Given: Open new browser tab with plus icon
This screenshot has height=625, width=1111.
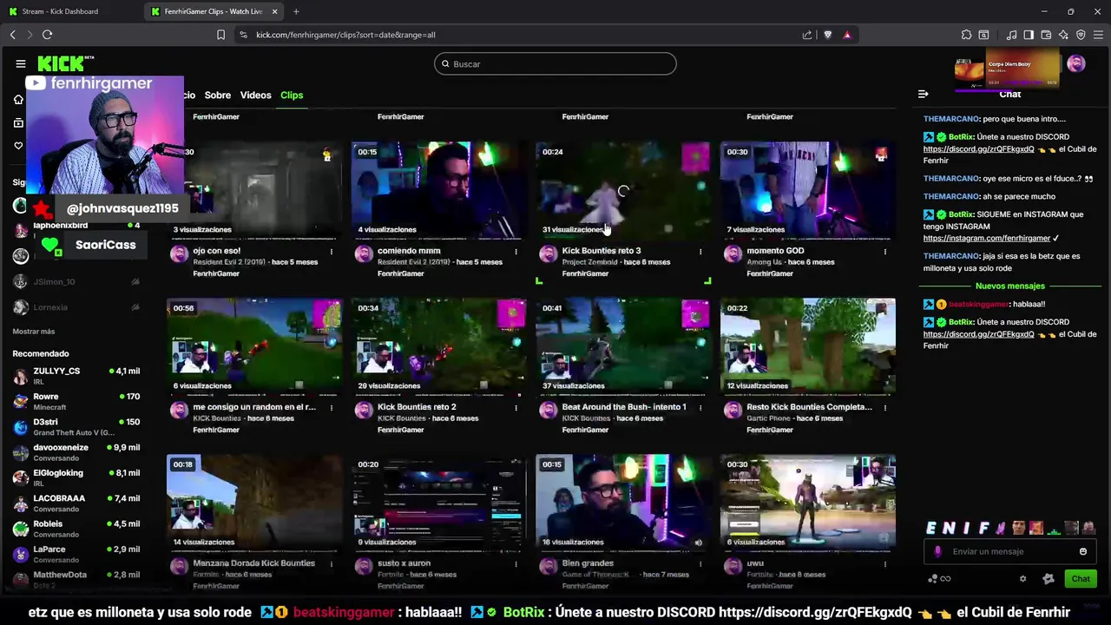Looking at the screenshot, I should pos(296,11).
